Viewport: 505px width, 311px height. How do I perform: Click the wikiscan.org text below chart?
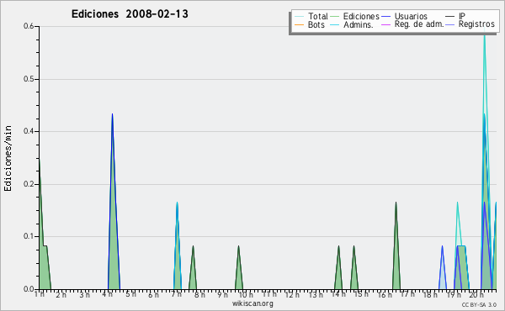pyautogui.click(x=252, y=303)
